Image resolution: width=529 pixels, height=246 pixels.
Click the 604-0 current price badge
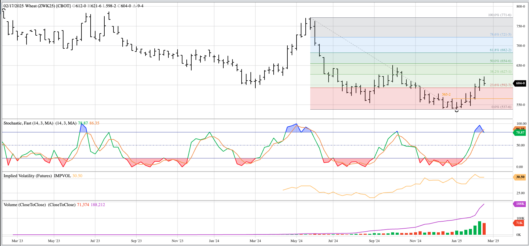(520, 83)
